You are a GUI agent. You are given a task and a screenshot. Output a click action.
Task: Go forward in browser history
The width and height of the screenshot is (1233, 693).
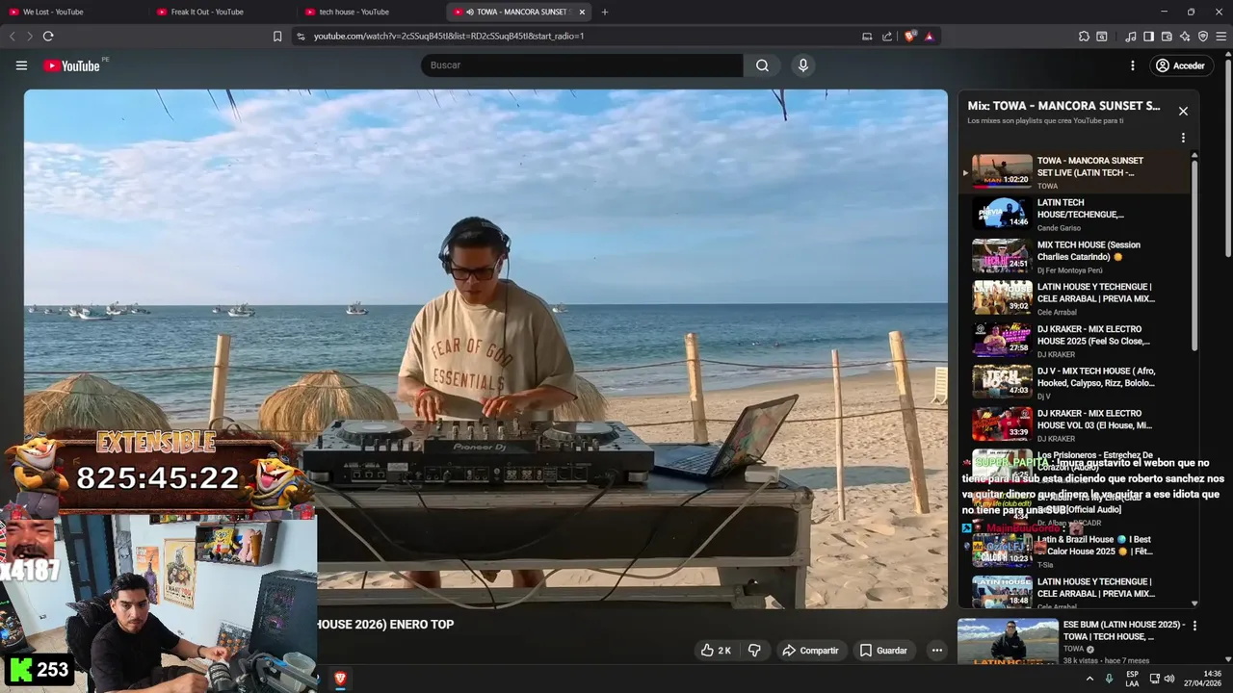30,36
